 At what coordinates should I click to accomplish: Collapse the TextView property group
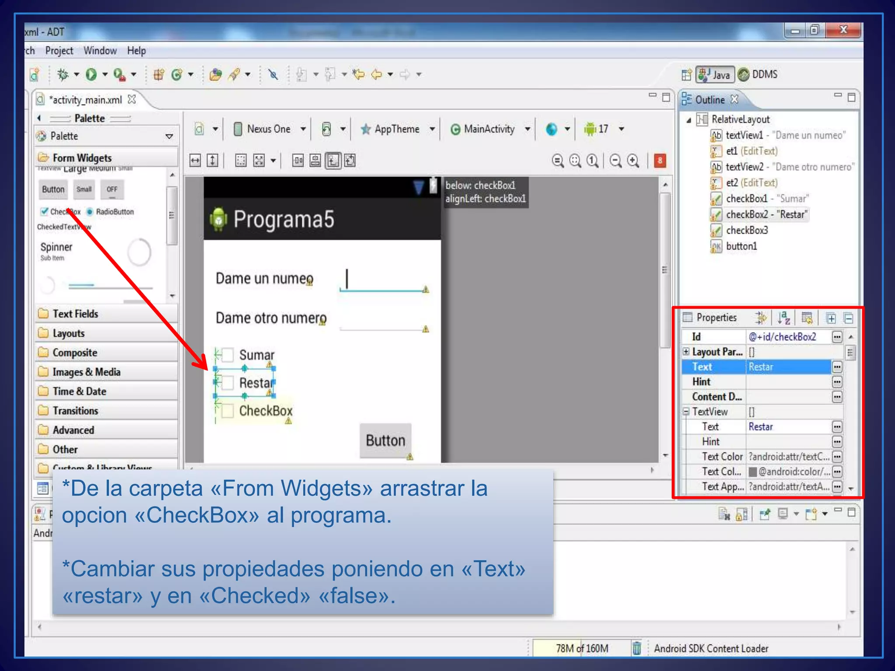(686, 412)
